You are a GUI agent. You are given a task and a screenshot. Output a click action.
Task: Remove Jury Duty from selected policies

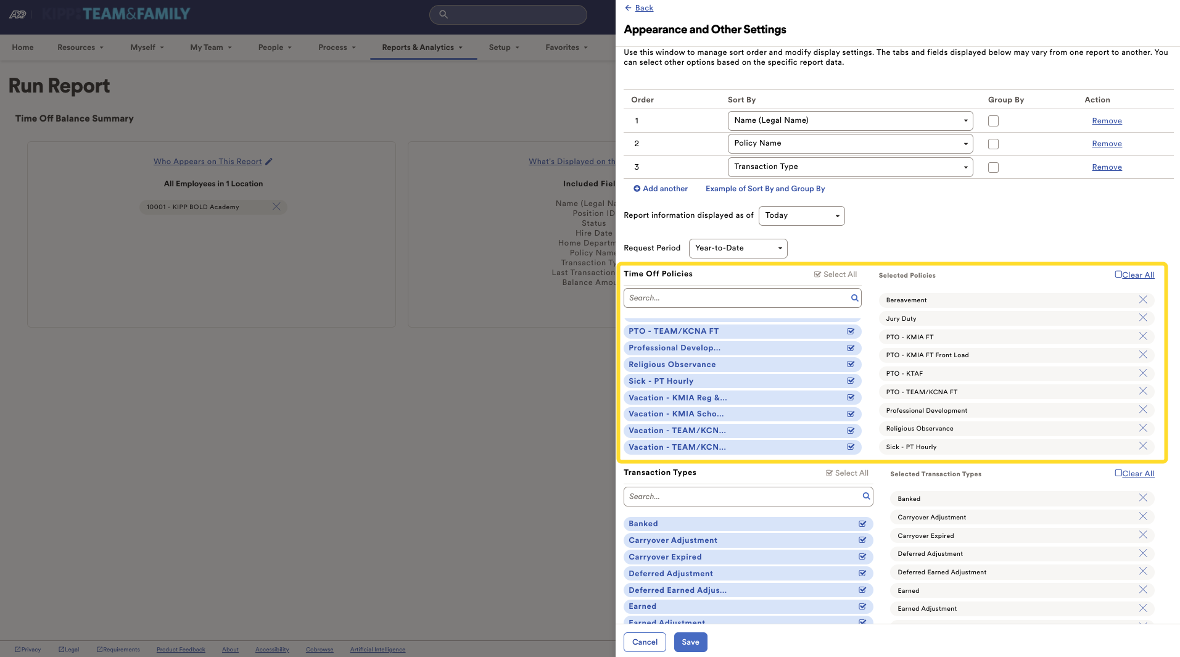coord(1142,318)
